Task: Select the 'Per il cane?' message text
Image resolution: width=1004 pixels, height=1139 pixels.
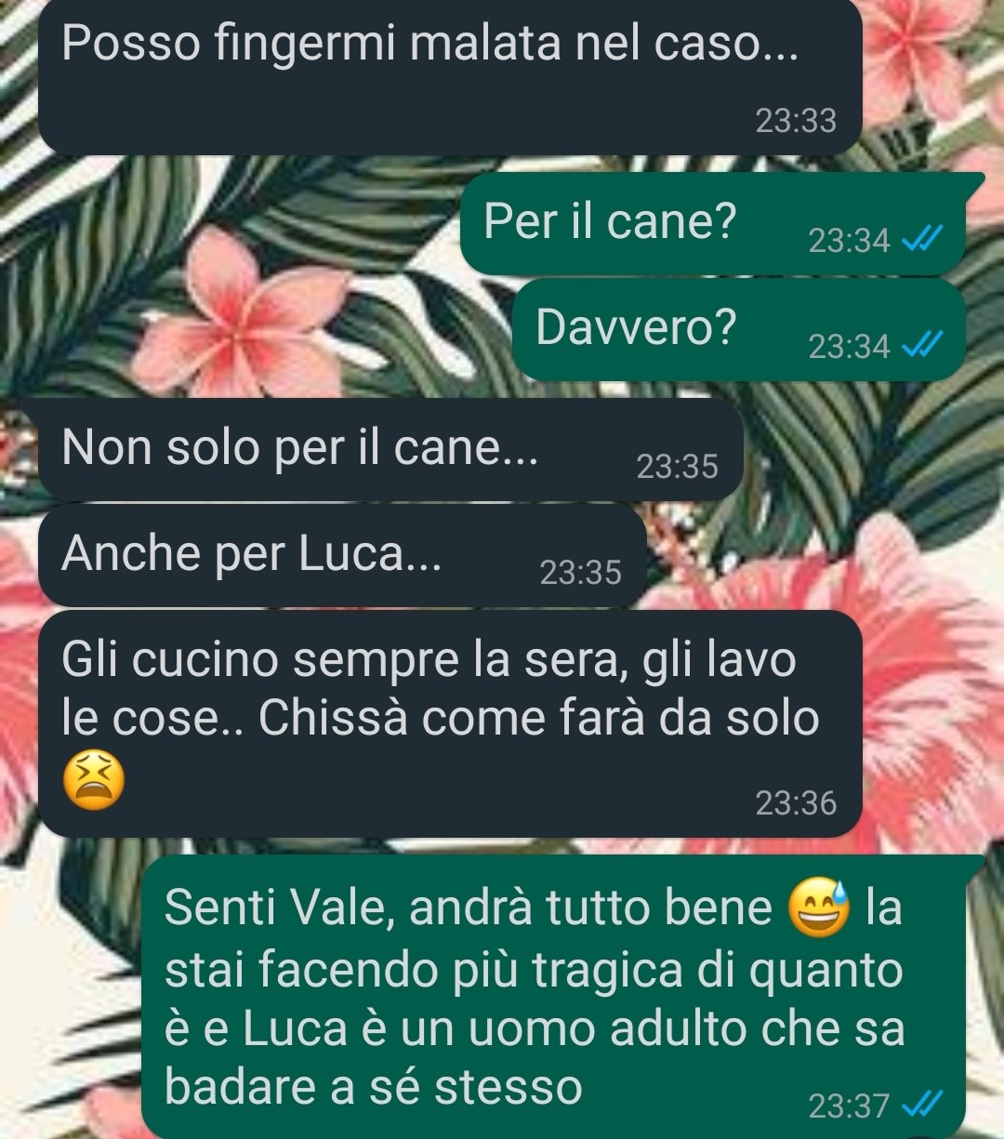Action: pyautogui.click(x=610, y=221)
